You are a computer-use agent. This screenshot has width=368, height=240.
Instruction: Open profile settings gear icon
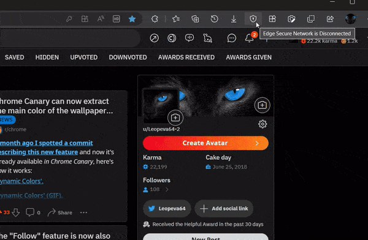click(263, 124)
